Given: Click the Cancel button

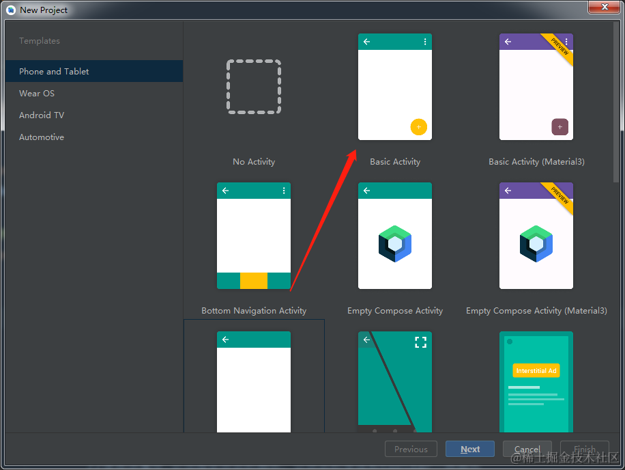Looking at the screenshot, I should click(x=527, y=449).
